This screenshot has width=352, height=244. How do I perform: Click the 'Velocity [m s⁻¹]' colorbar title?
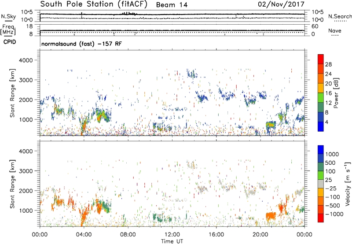[x=348, y=184]
